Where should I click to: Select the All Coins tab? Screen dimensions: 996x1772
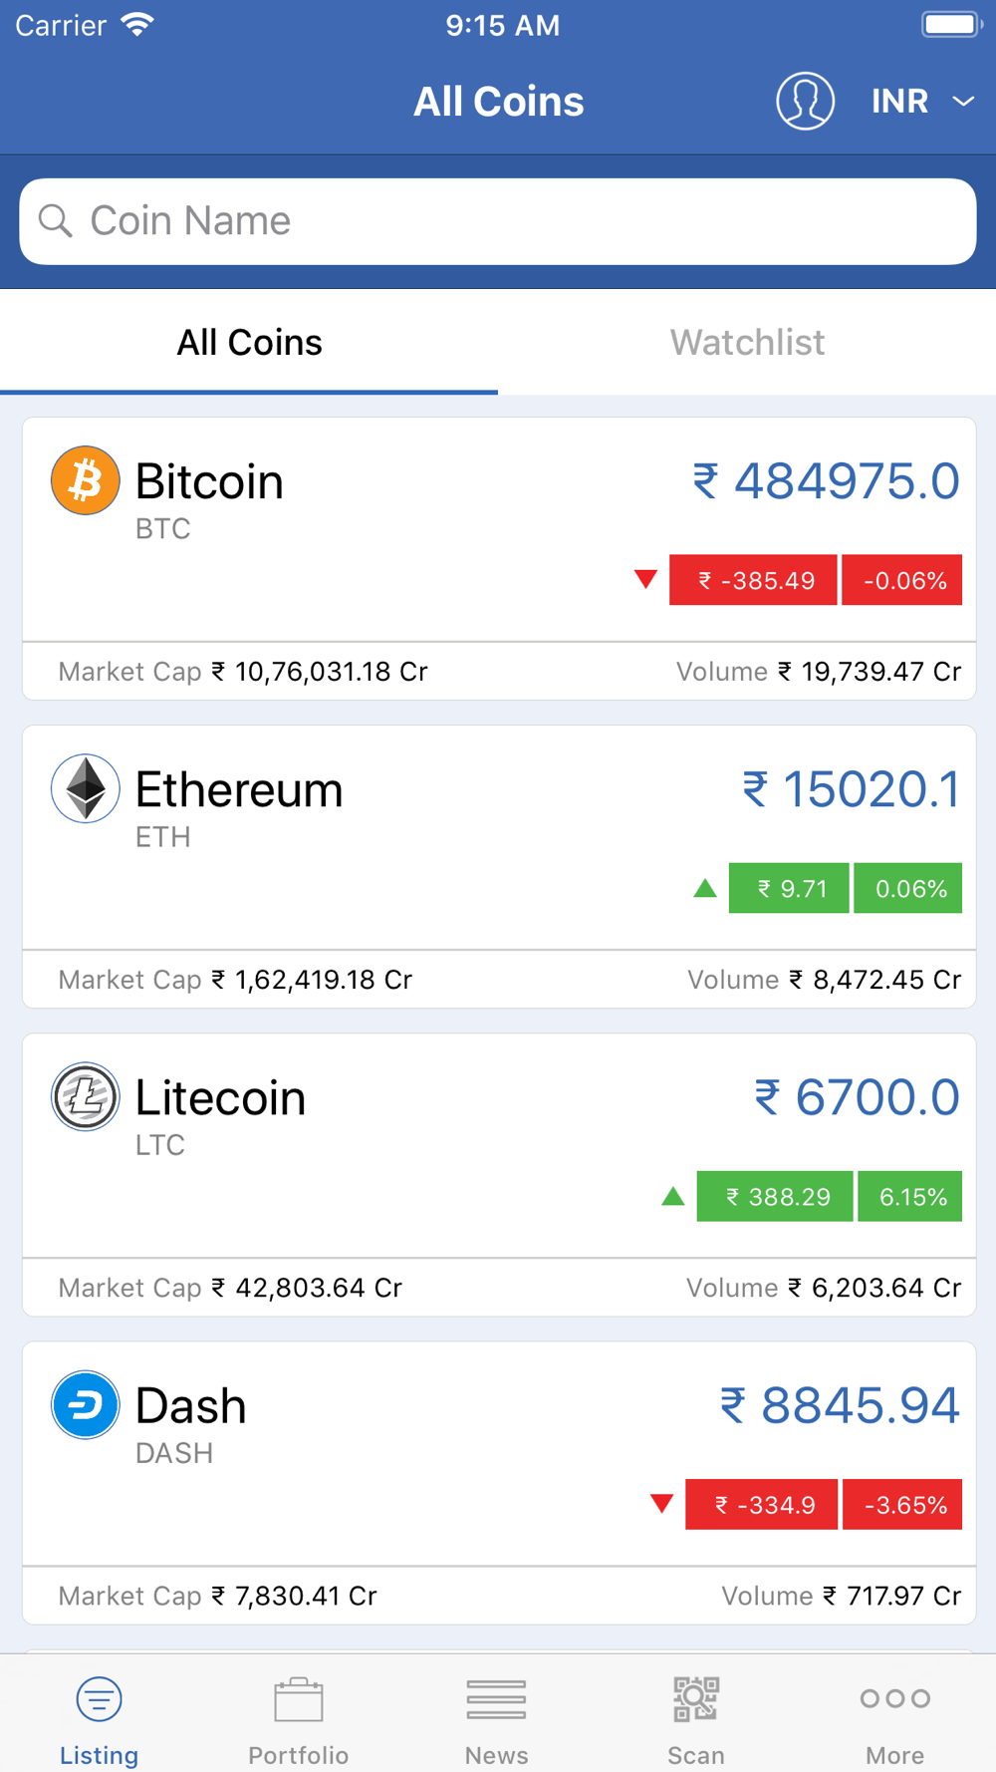tap(249, 343)
